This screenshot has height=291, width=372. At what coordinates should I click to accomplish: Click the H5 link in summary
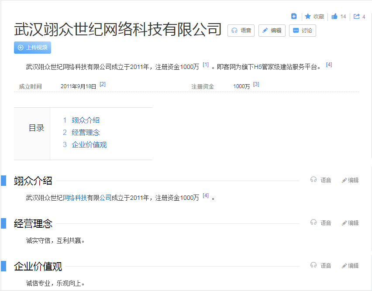pyautogui.click(x=258, y=67)
